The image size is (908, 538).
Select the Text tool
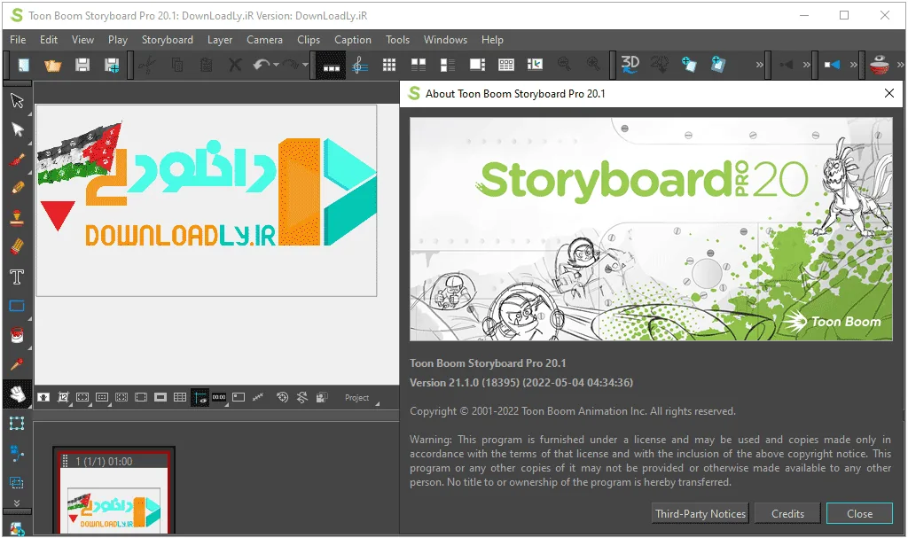18,277
